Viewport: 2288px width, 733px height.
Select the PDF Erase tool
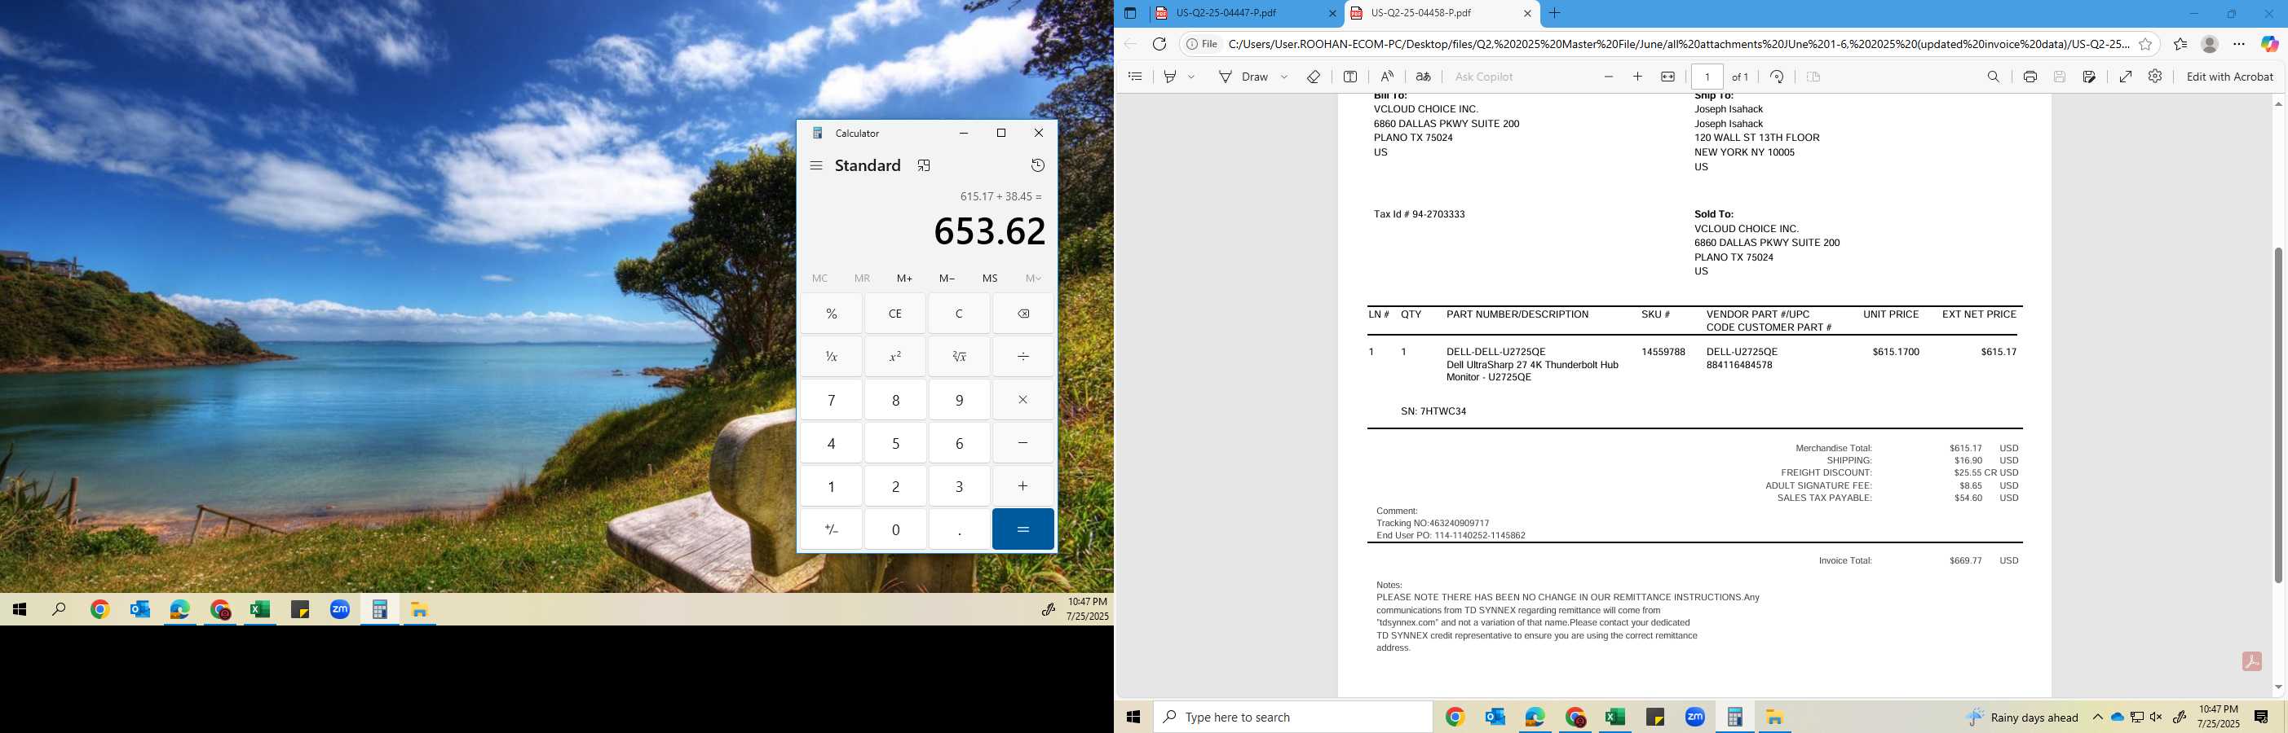tap(1314, 77)
